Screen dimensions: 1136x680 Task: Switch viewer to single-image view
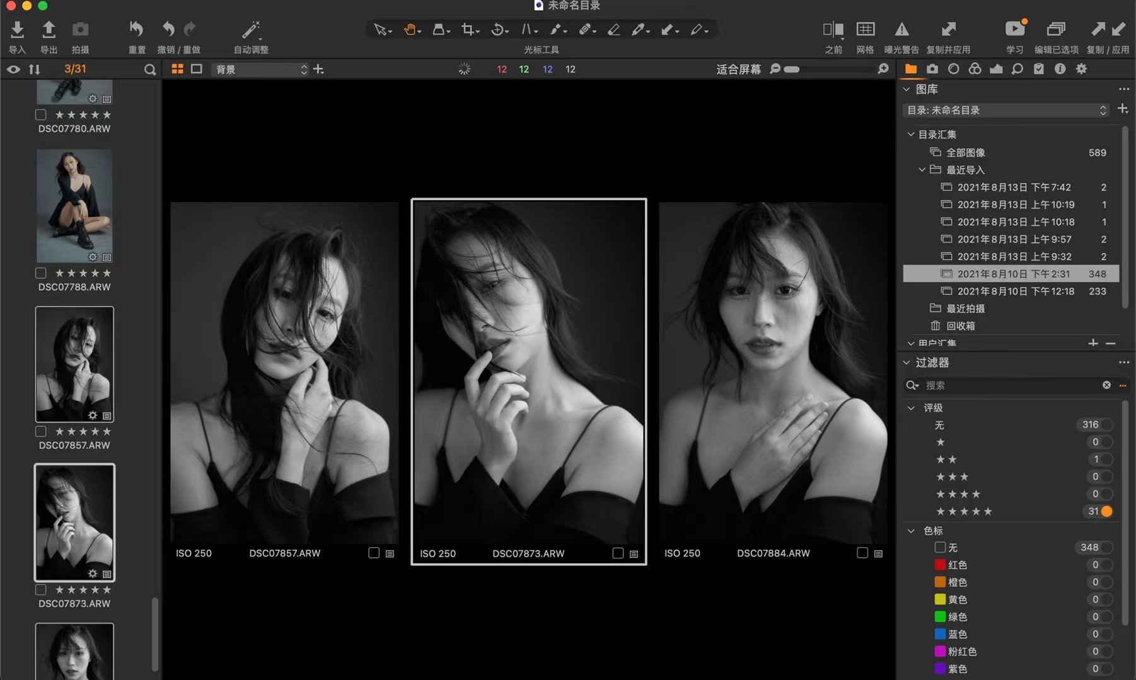point(197,69)
